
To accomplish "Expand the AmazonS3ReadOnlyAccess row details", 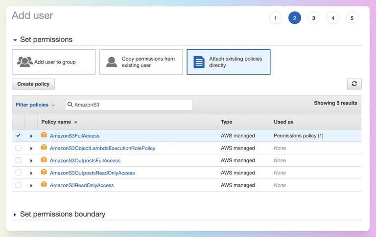I will 31,186.
